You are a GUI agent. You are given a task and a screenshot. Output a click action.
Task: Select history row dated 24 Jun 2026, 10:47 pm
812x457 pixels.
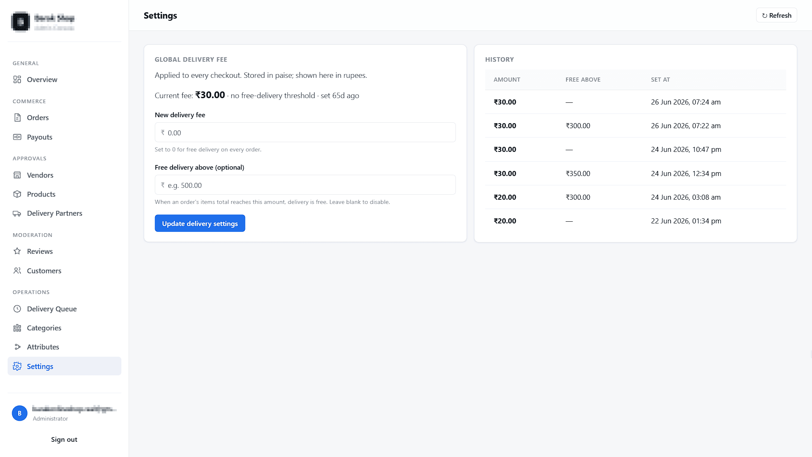point(636,149)
